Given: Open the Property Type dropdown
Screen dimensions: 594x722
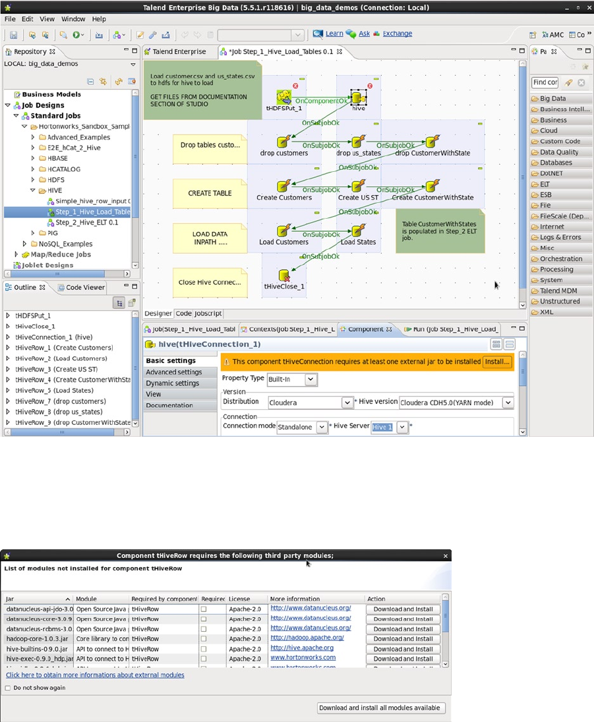Looking at the screenshot, I should tap(311, 379).
